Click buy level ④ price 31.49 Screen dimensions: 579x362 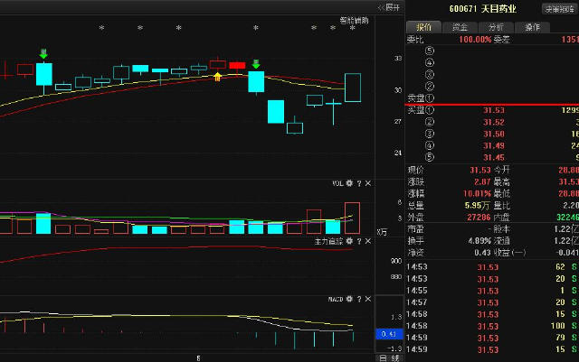click(x=494, y=145)
